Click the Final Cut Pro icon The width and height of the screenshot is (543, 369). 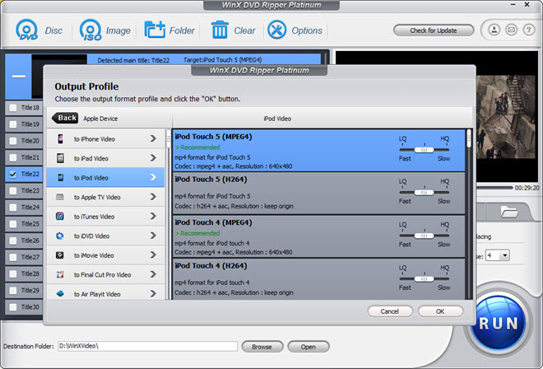pyautogui.click(x=60, y=274)
